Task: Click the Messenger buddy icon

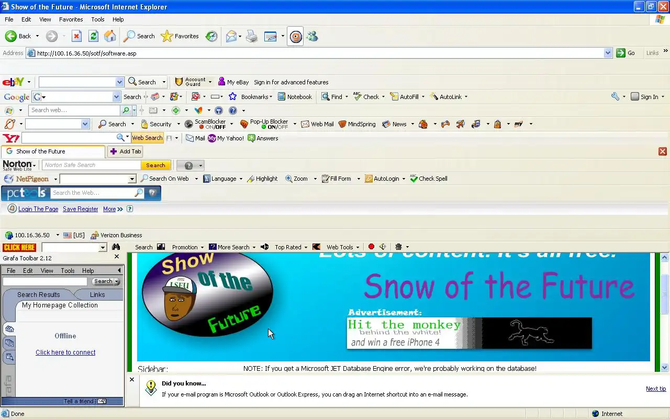Action: point(312,36)
